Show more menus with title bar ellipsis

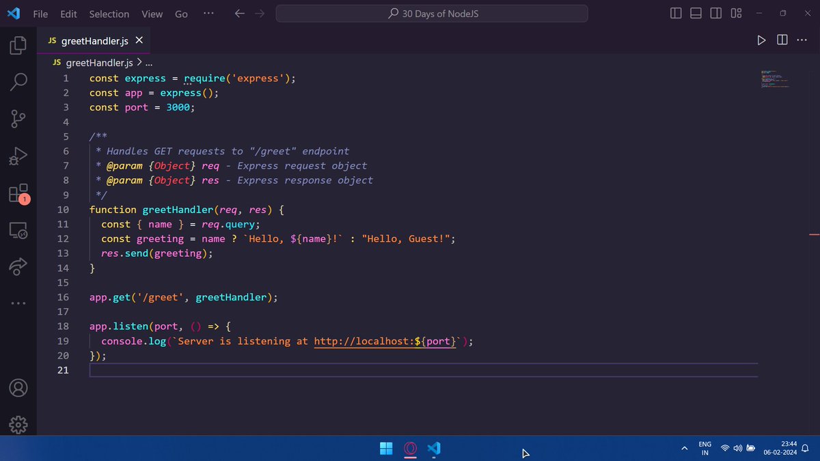coord(208,13)
